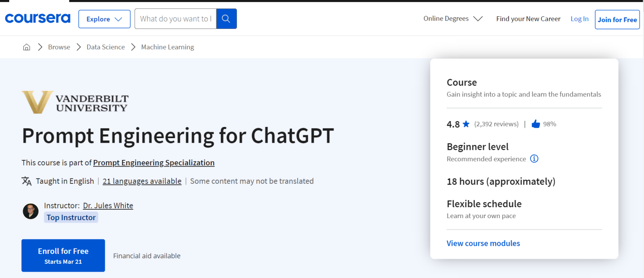Expand the Online Degrees menu

453,19
